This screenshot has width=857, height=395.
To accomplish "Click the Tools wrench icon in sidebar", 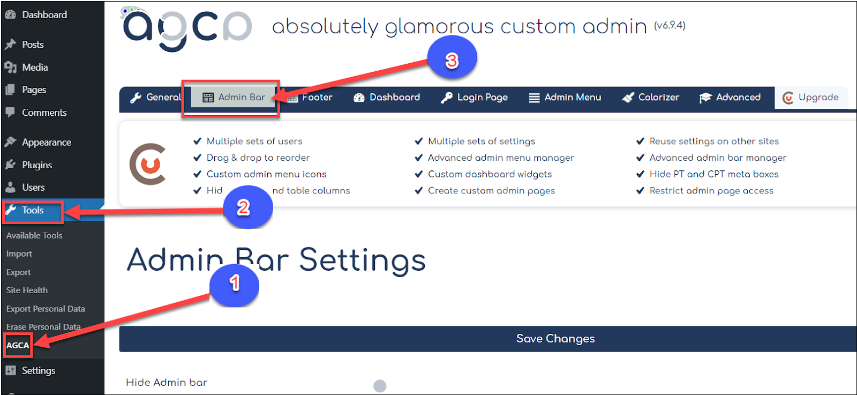I will pos(11,210).
